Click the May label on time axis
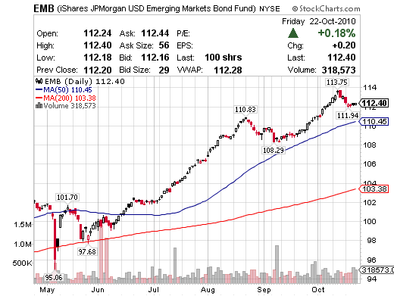The height and width of the screenshot is (296, 394). (47, 290)
